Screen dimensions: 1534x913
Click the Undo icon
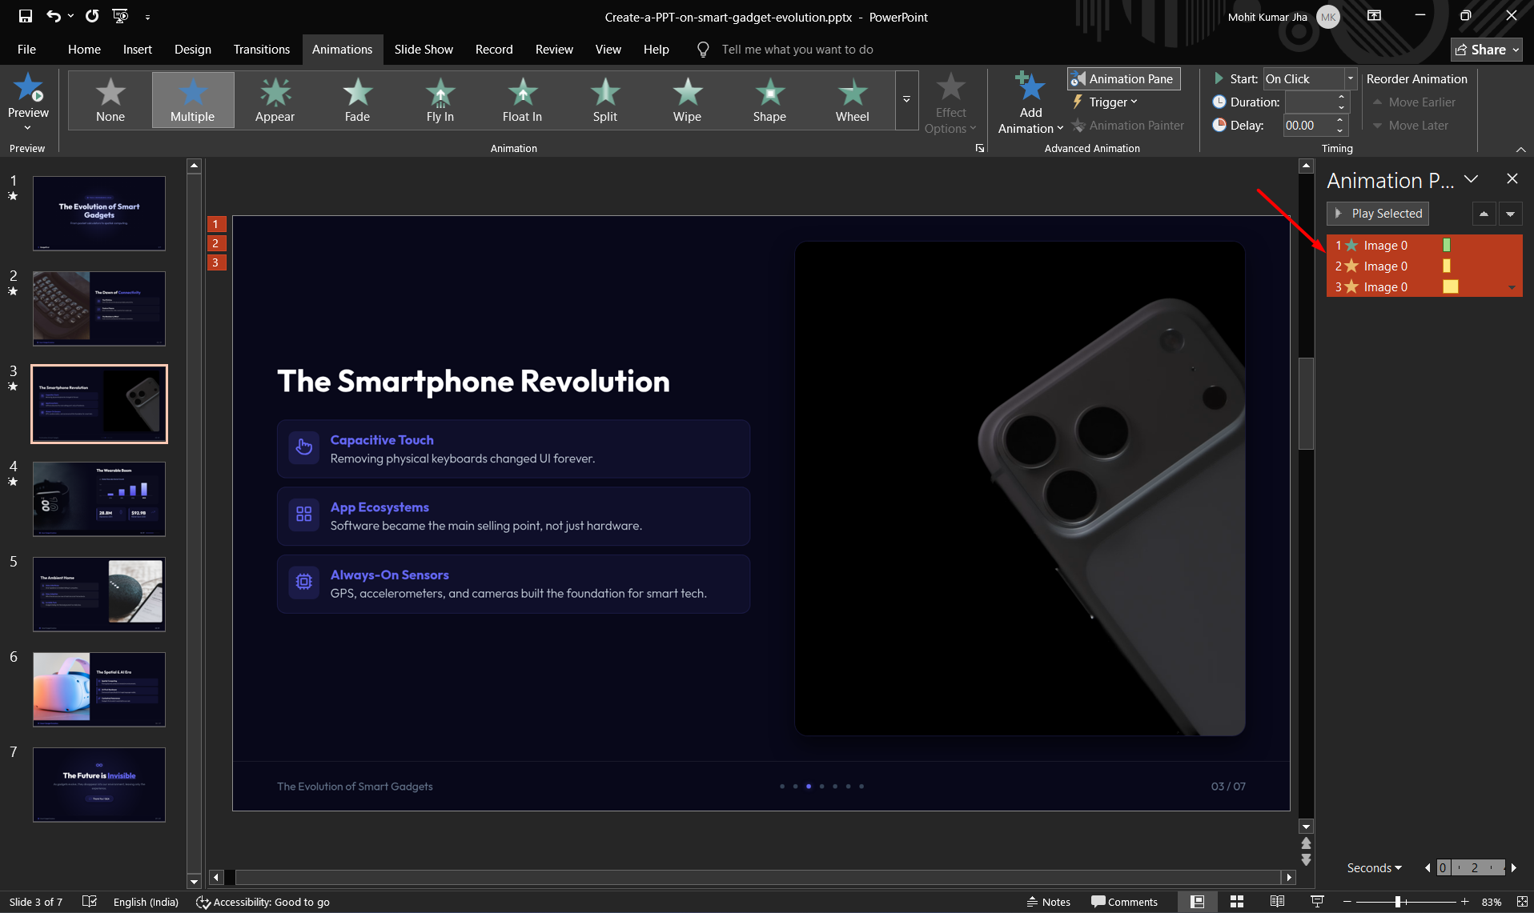pos(53,16)
